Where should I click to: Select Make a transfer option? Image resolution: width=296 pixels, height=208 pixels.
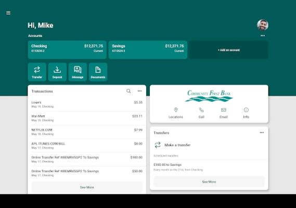click(173, 145)
